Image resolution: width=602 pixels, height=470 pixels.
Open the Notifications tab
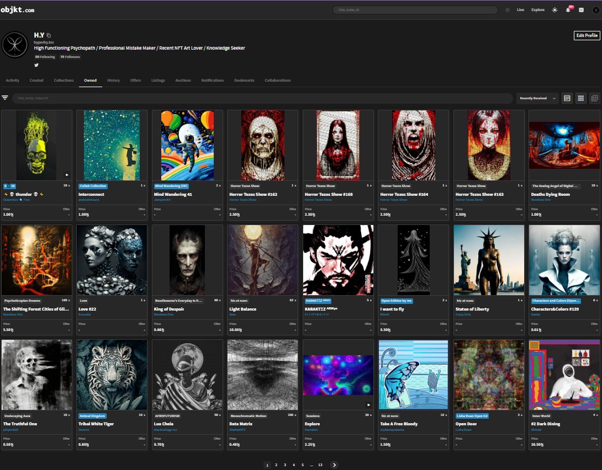212,80
